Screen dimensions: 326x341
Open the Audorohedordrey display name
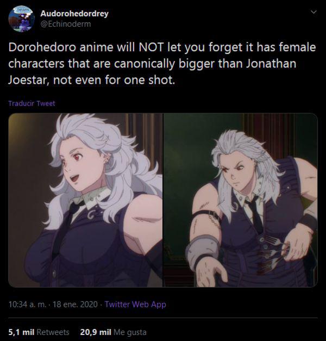tap(74, 14)
